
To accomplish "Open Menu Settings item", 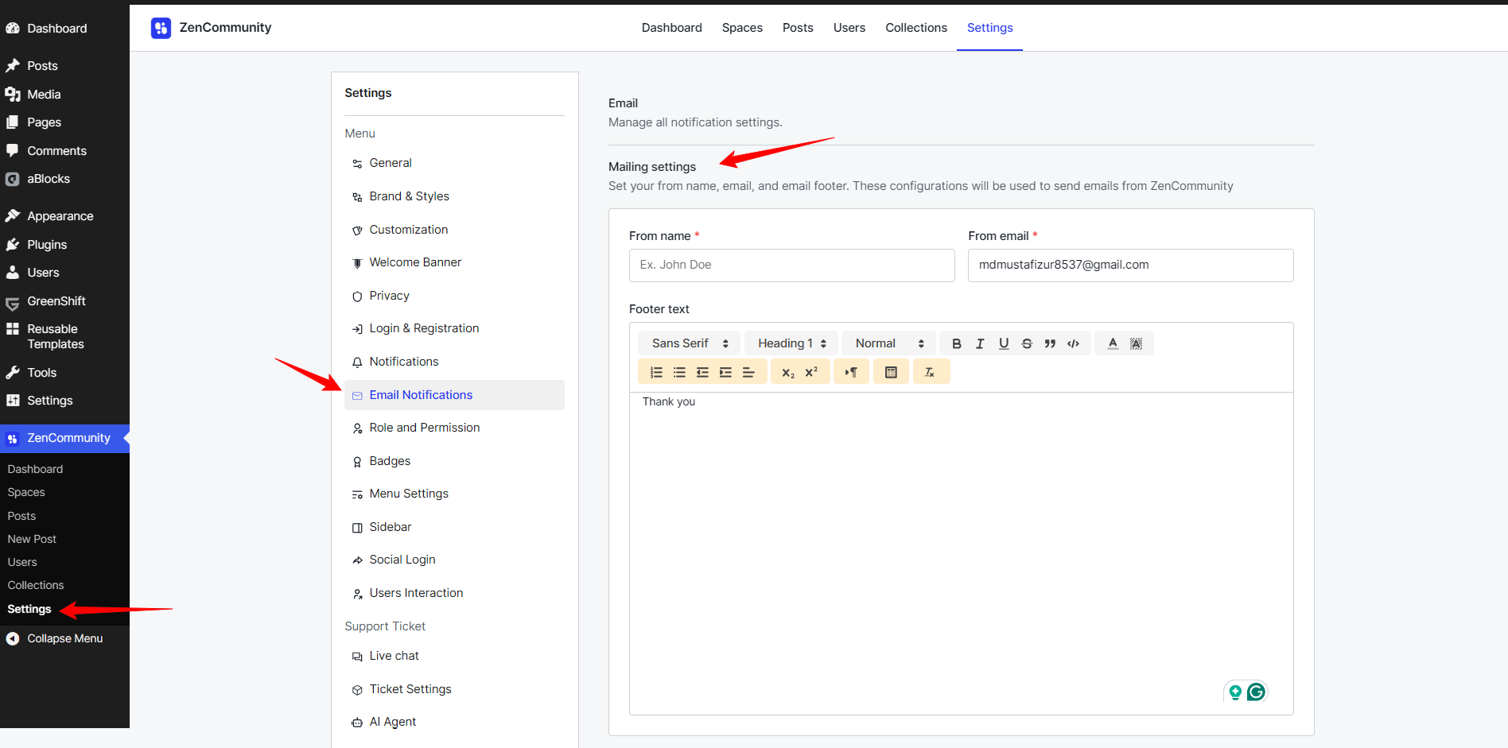I will [454, 494].
